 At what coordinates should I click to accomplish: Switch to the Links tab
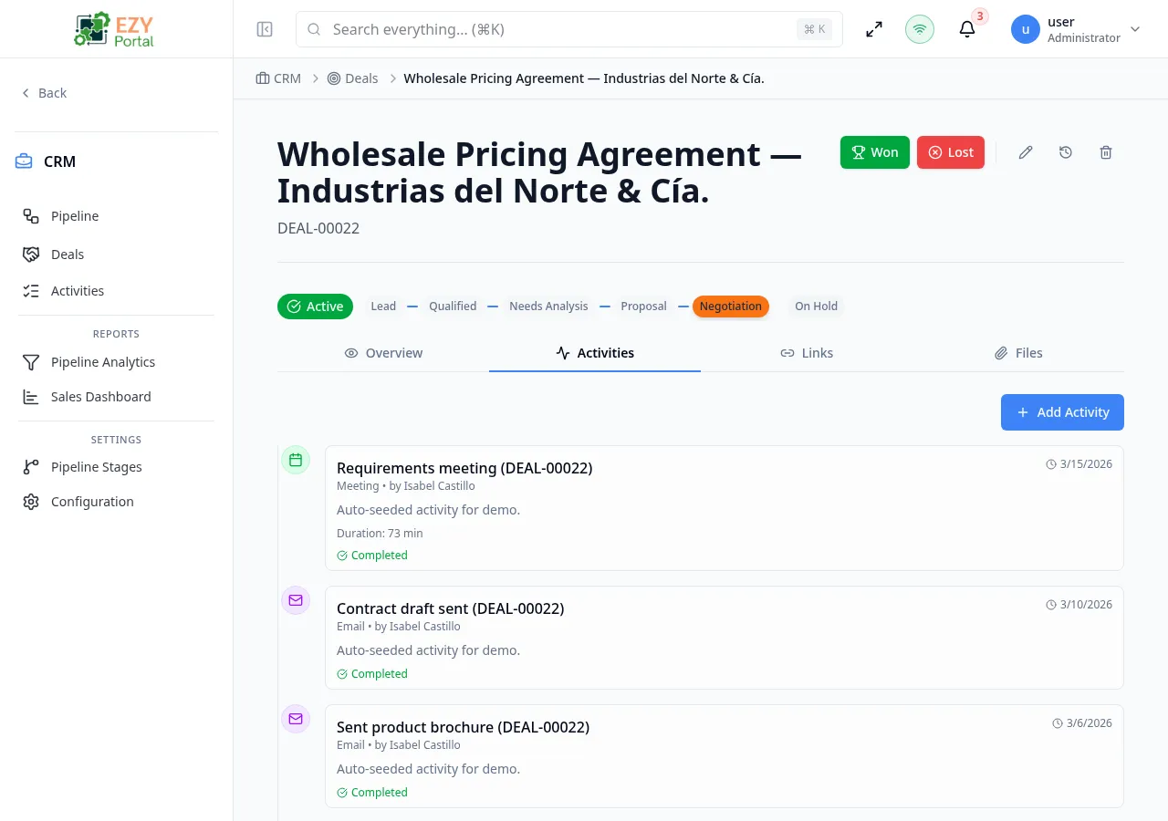807,353
